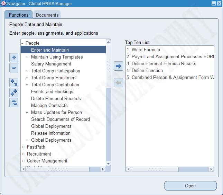Select Total Comp Participation label

coord(56,71)
